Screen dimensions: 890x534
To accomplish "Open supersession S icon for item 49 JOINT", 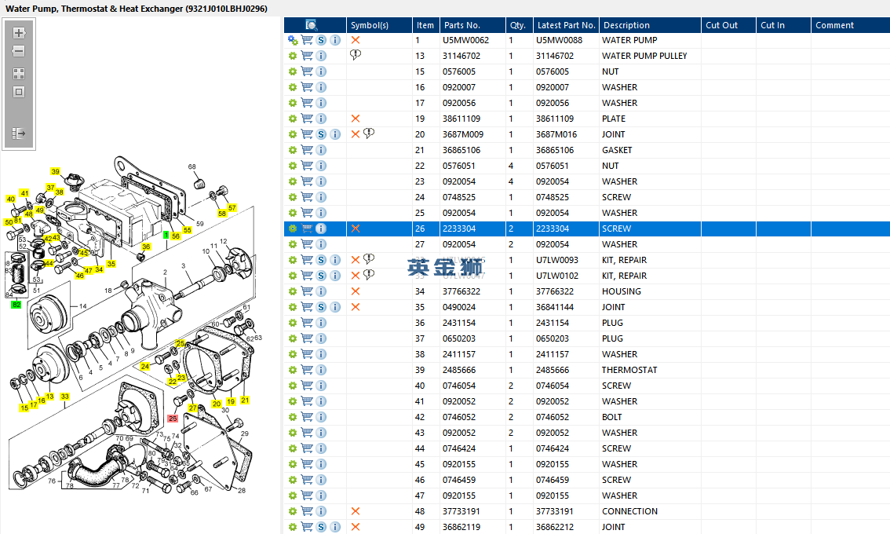I will point(321,527).
